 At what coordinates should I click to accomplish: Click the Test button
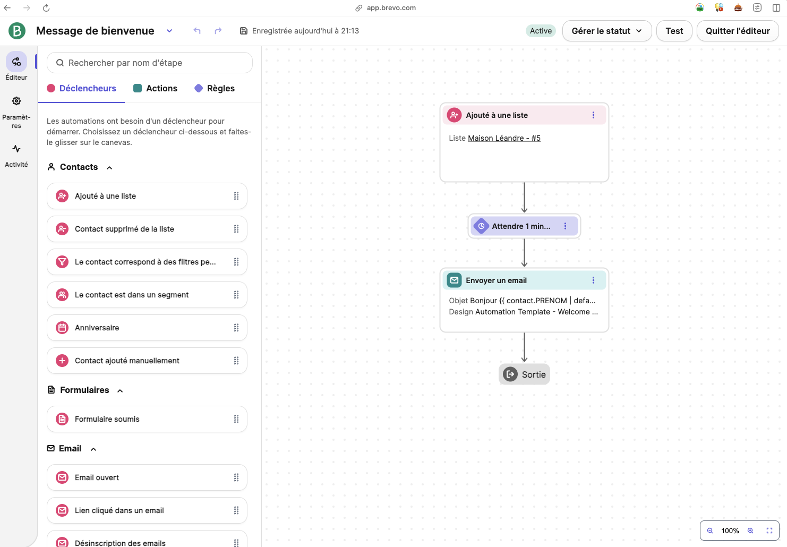674,31
